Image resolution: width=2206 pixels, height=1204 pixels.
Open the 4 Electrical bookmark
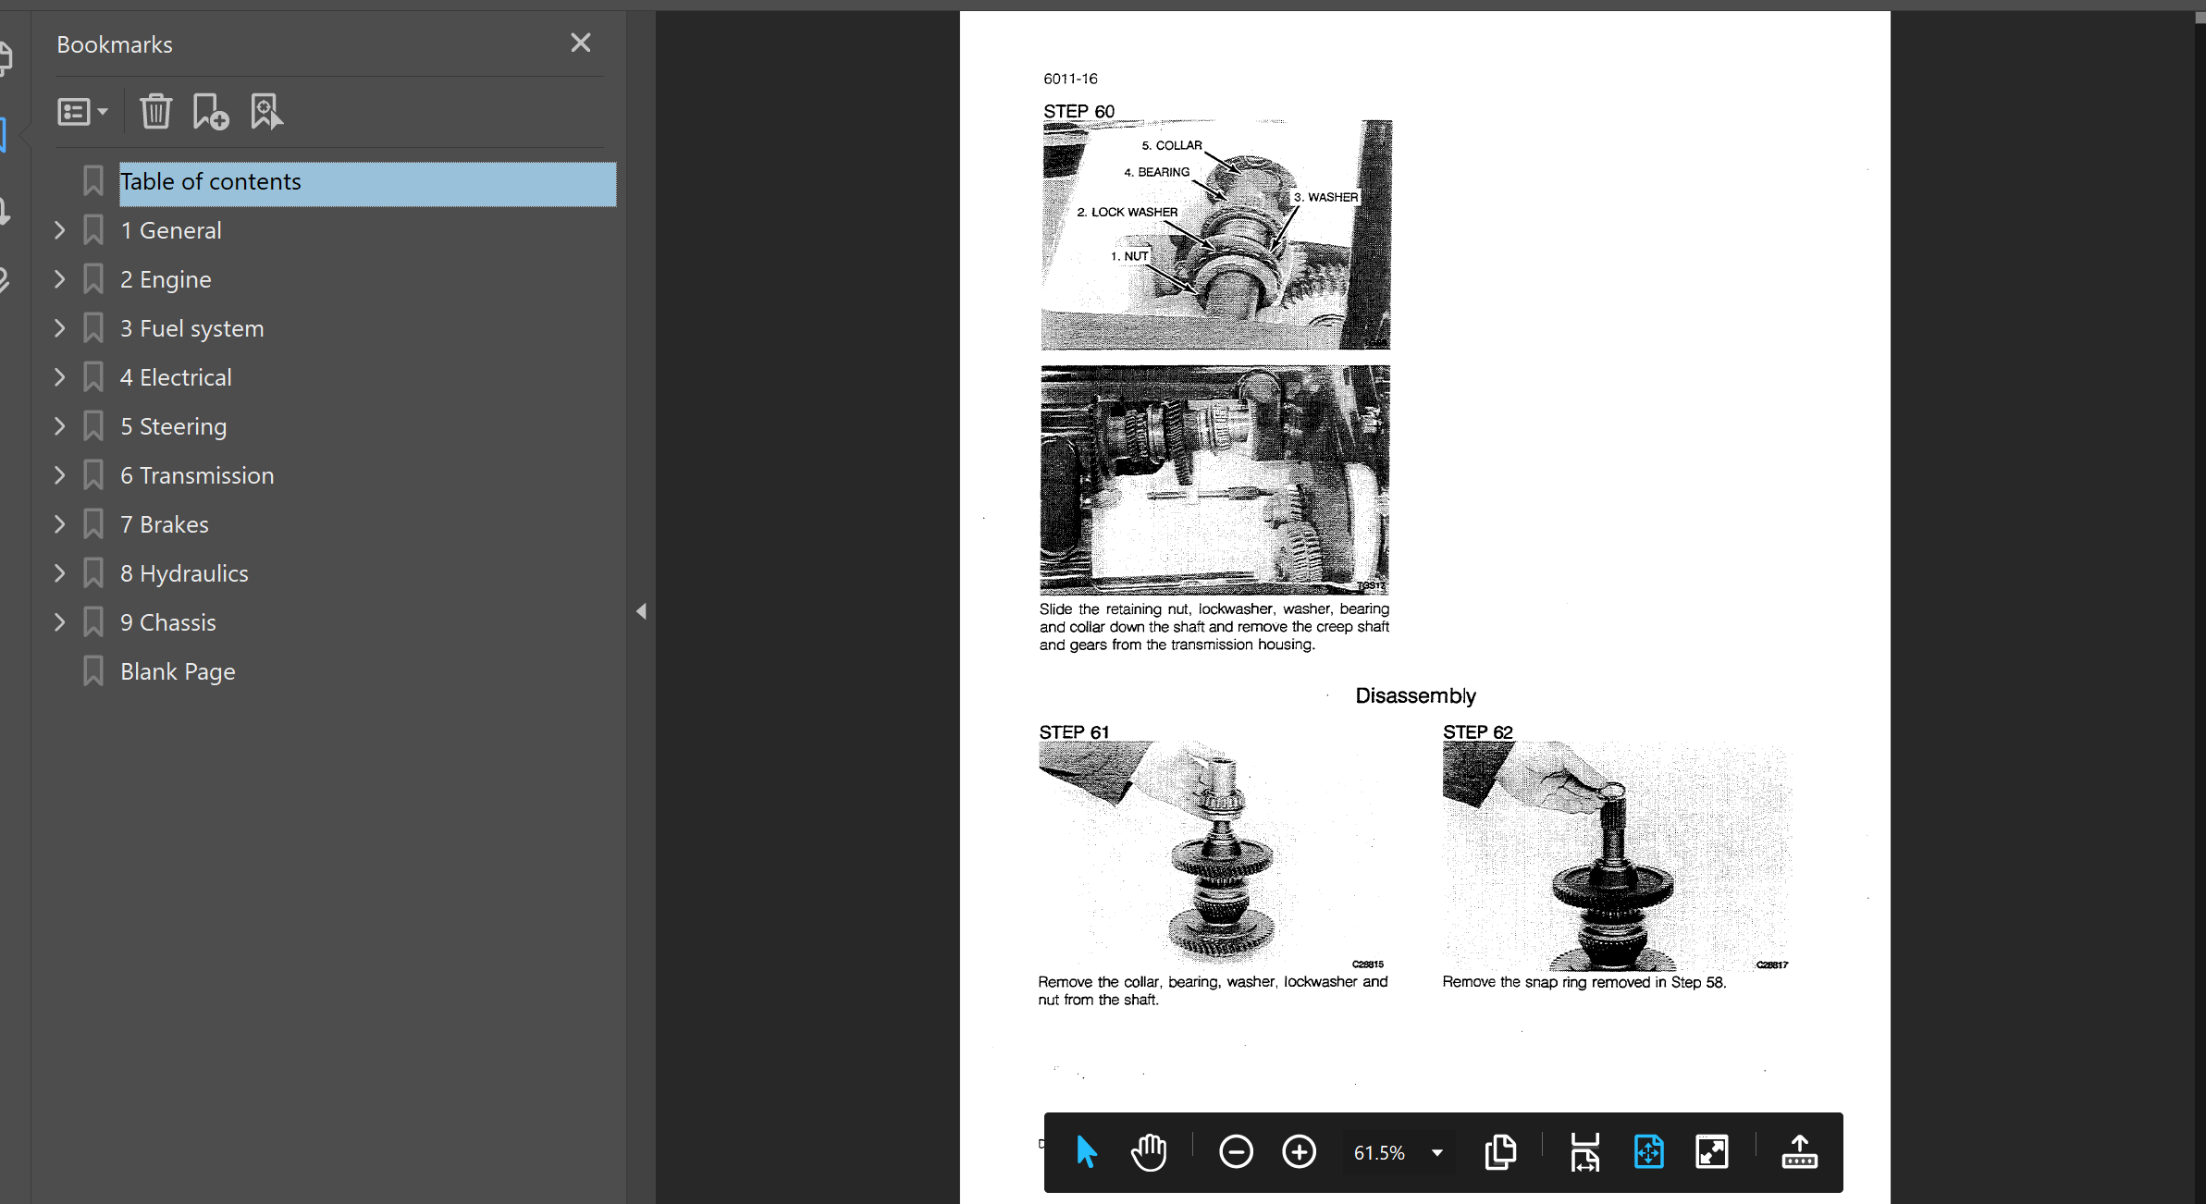pyautogui.click(x=176, y=377)
